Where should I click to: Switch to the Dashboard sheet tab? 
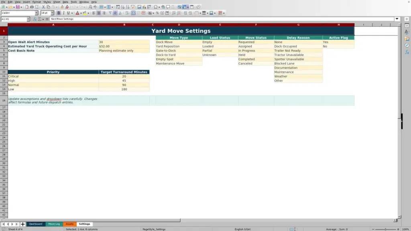36,224
